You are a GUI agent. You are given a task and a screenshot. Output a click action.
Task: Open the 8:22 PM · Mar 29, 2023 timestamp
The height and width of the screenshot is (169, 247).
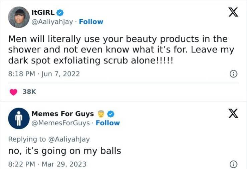pyautogui.click(x=47, y=164)
